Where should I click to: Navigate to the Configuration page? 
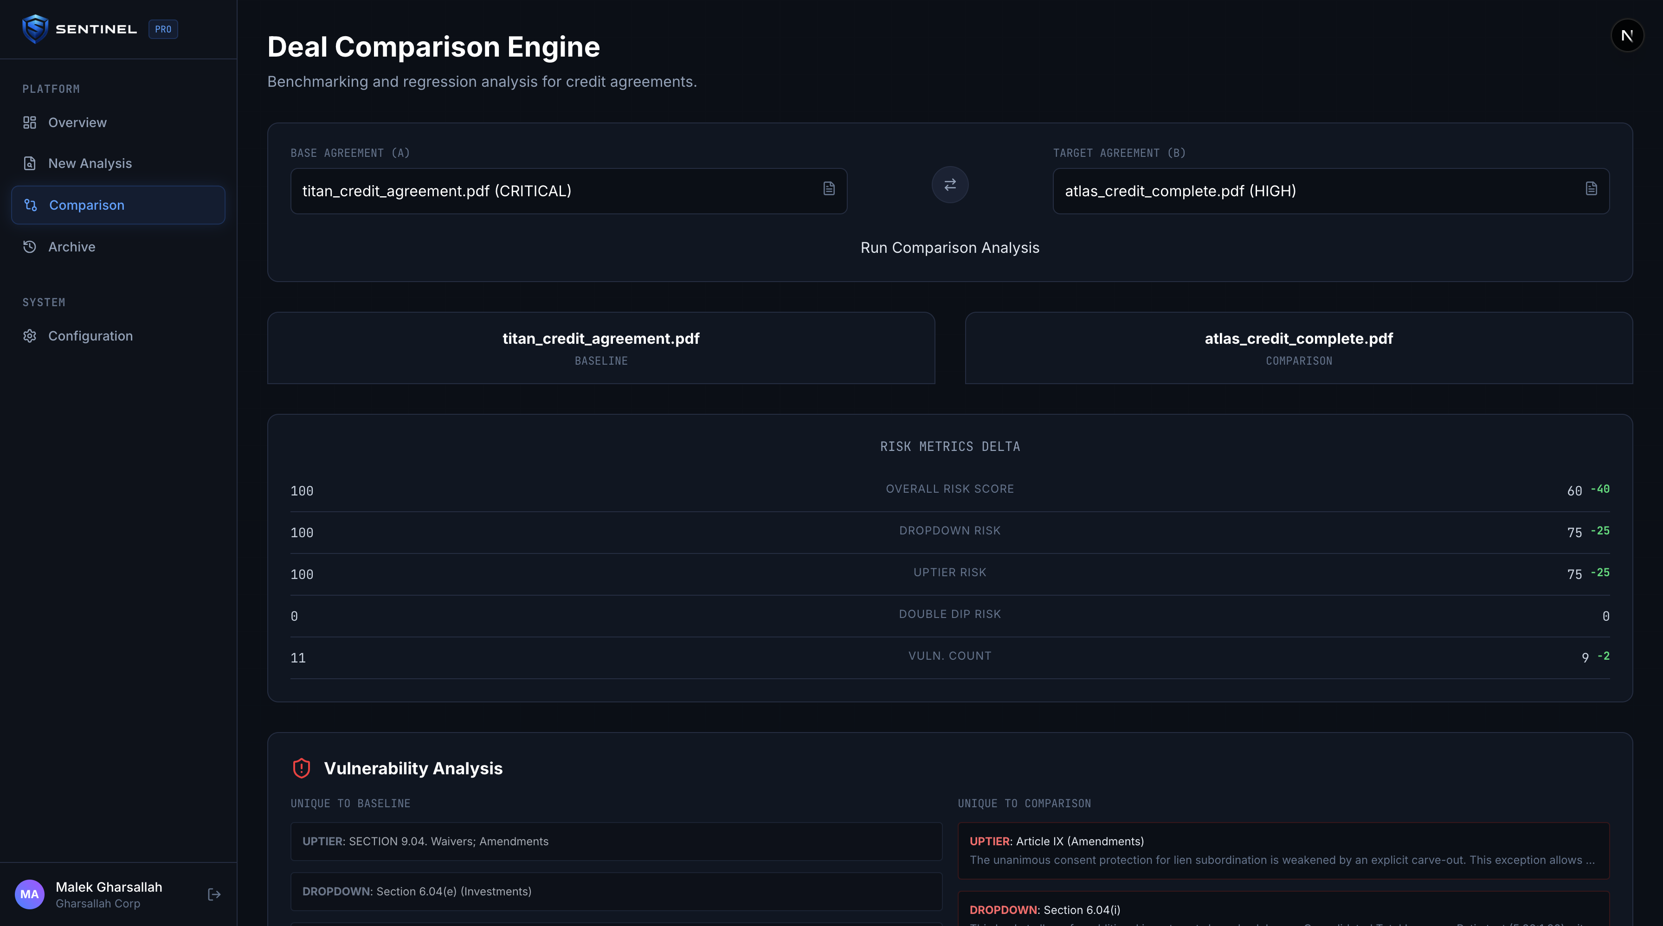click(x=90, y=336)
